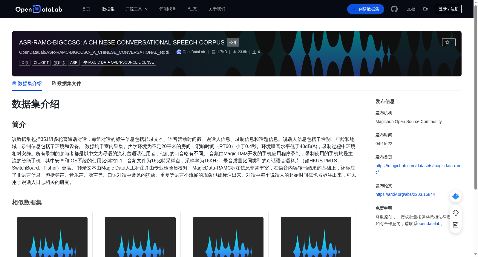Click the views eye icon 23.8k

tap(235, 52)
